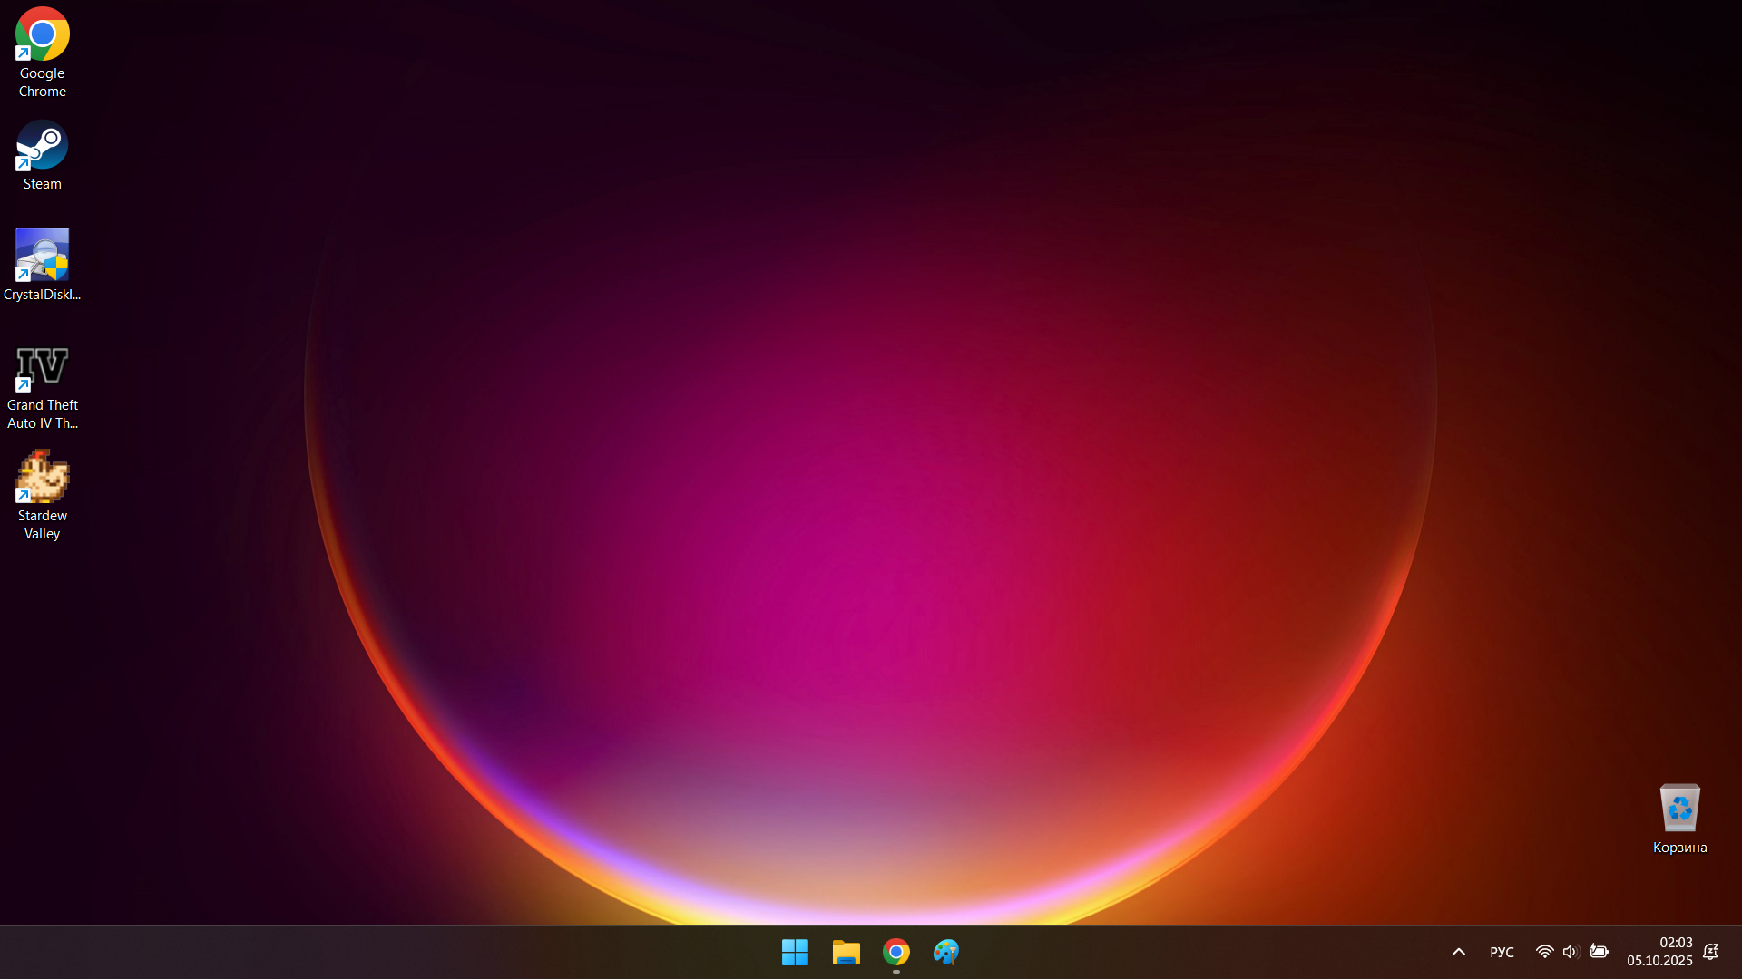Select the Google Chrome desktop shortcut icon

coord(42,34)
